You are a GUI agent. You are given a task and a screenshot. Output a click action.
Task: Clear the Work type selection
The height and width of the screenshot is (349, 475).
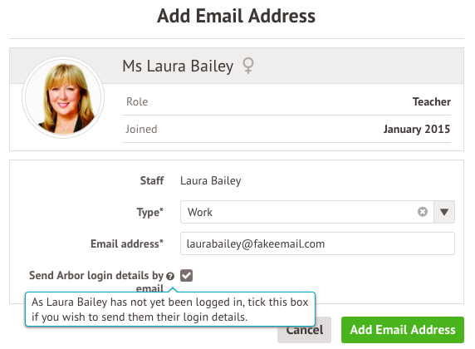coord(423,212)
